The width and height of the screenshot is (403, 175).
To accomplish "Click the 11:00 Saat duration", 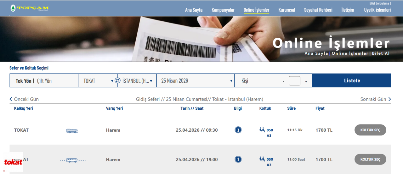I will click(x=296, y=159).
